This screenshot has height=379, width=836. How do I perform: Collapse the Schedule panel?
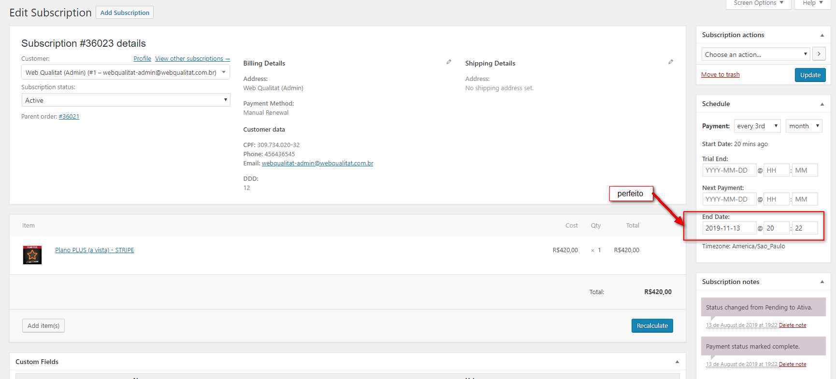(822, 104)
